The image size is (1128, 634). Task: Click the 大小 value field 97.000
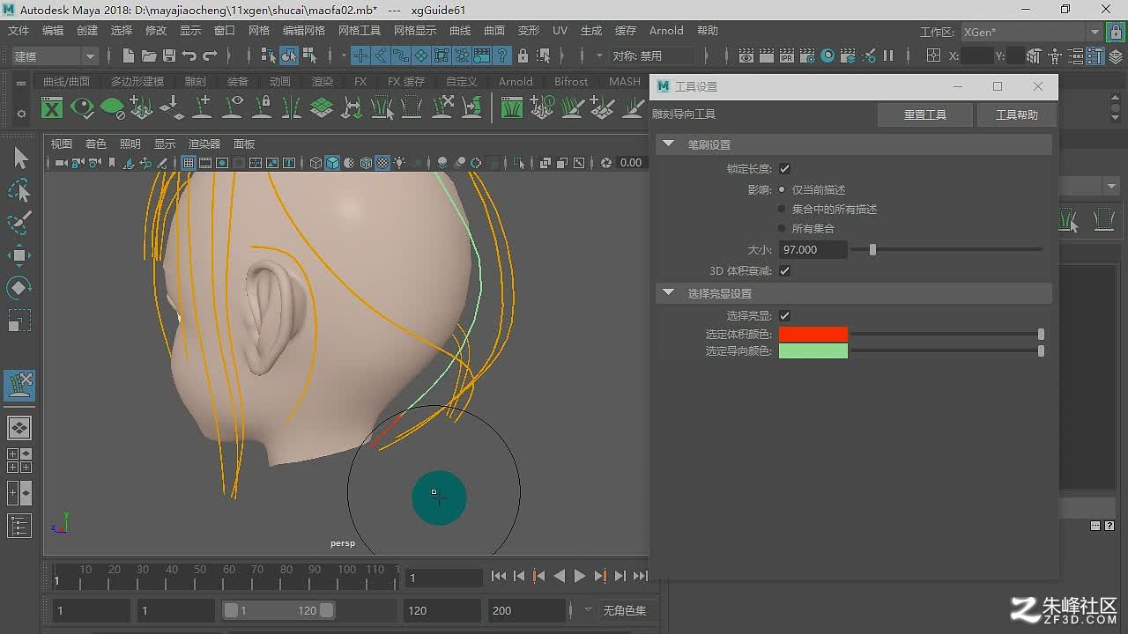[813, 250]
